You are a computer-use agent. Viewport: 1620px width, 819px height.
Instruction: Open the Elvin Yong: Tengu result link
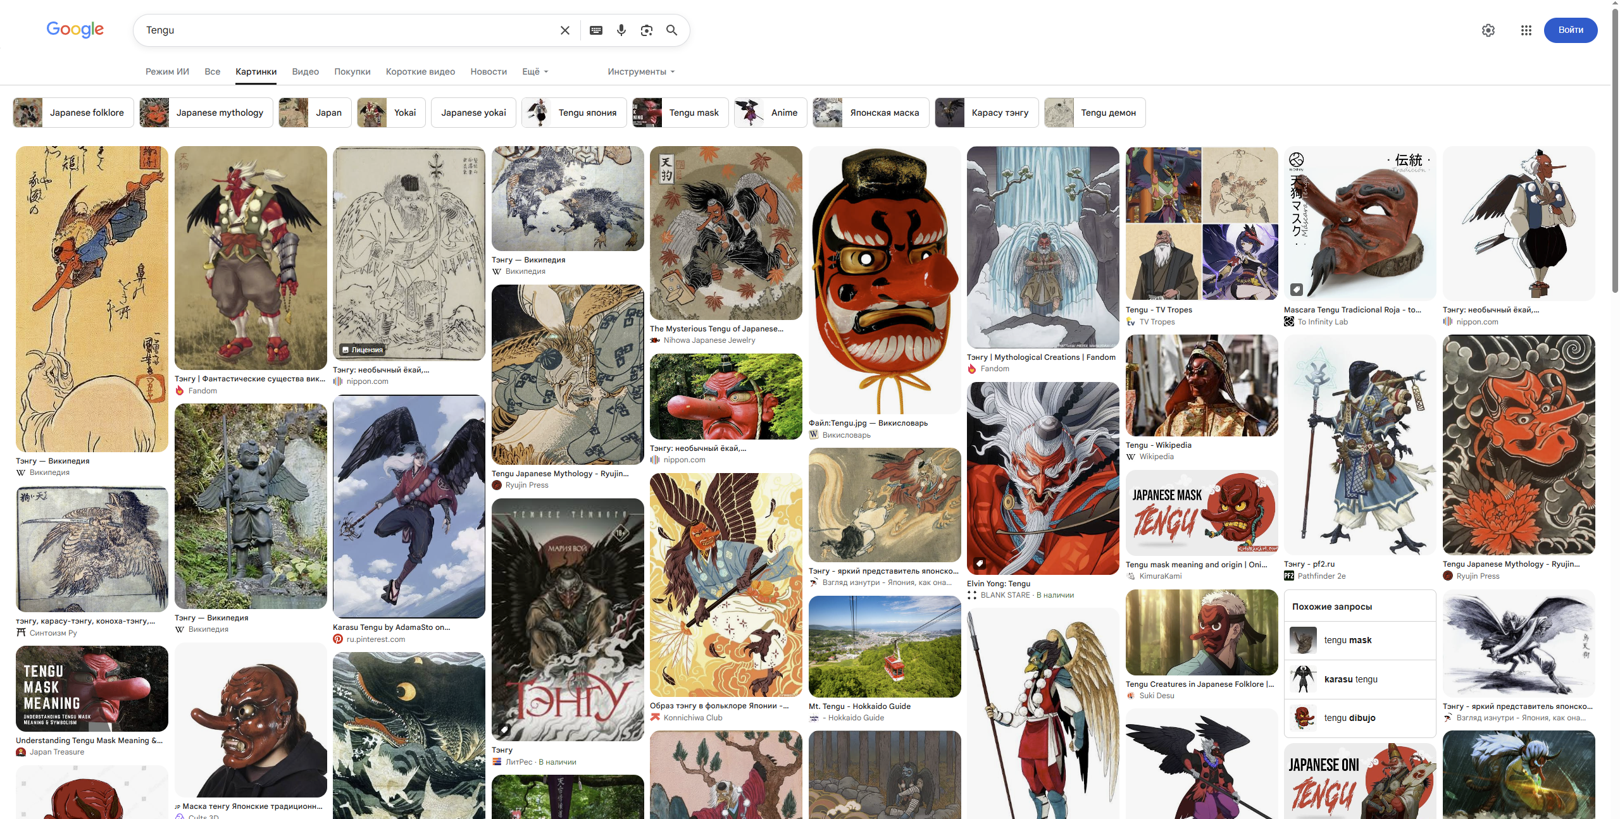(999, 584)
